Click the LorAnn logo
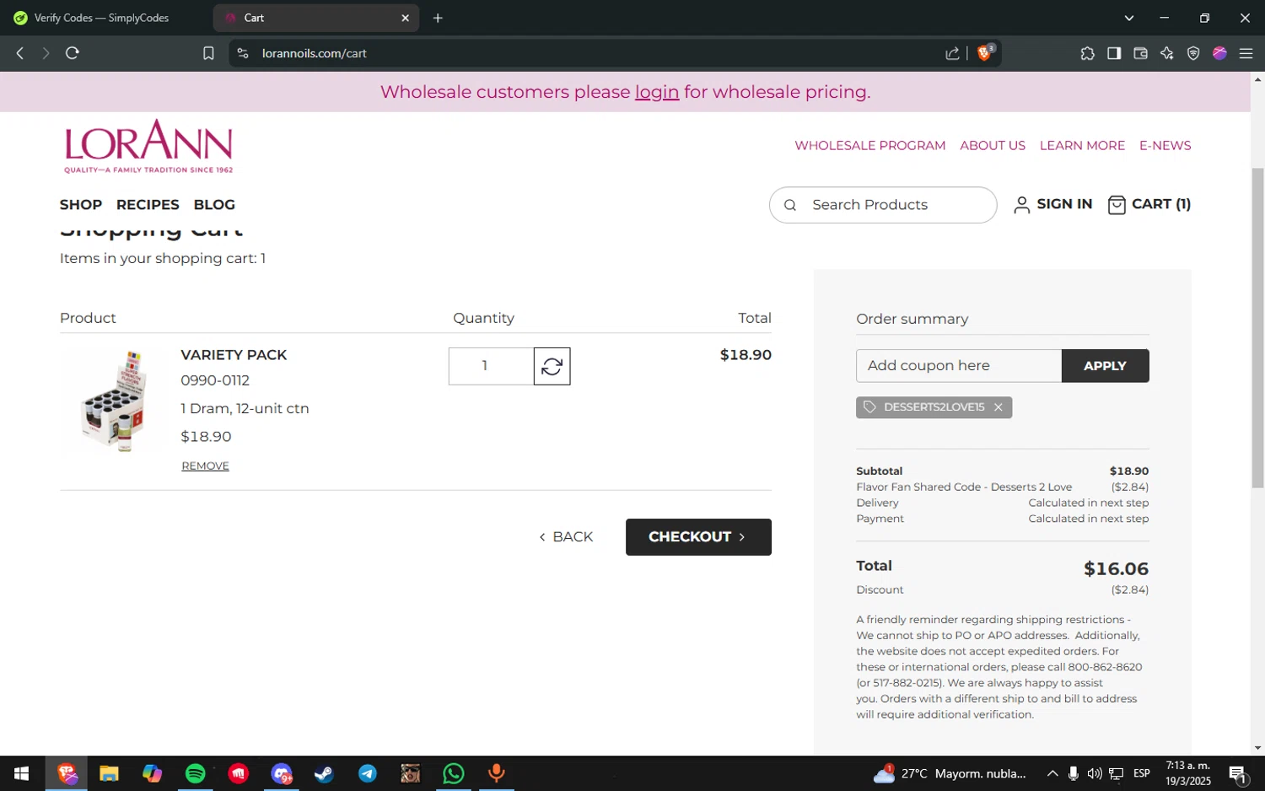 [148, 146]
